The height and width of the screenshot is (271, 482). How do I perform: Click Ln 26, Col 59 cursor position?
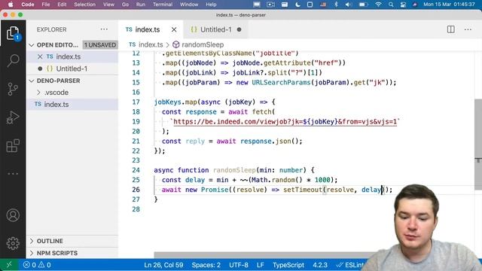(x=163, y=264)
